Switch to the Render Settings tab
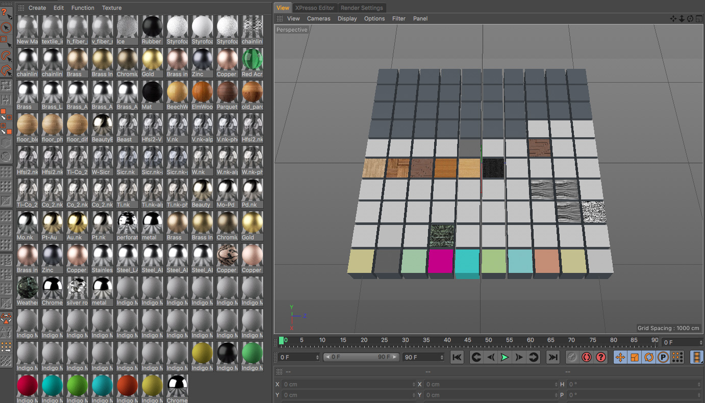Image resolution: width=705 pixels, height=403 pixels. click(x=362, y=8)
